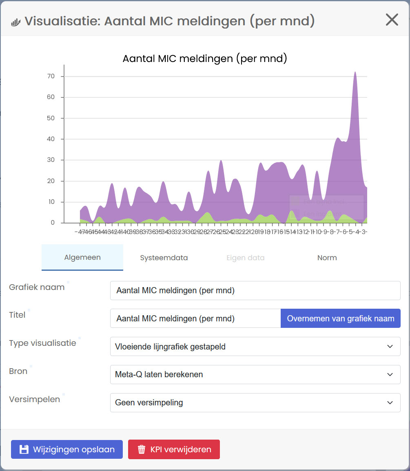Open the Systeemdata tab
The height and width of the screenshot is (471, 410).
click(x=164, y=258)
